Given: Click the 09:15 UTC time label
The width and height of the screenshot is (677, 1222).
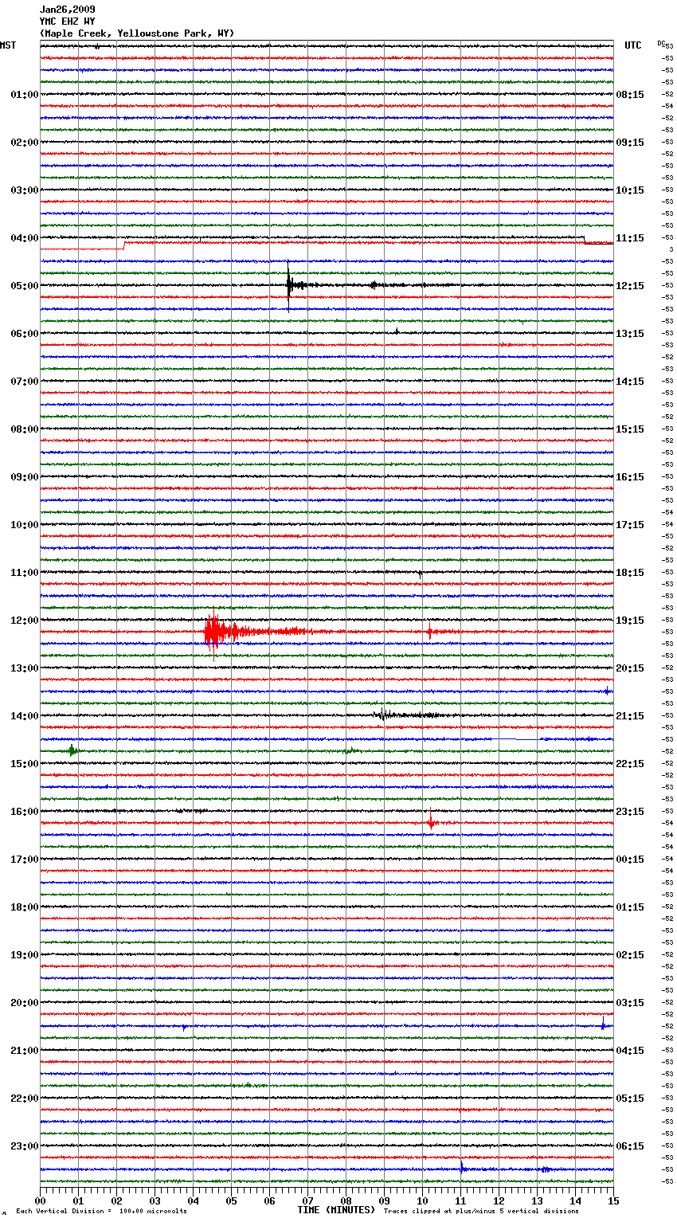Looking at the screenshot, I should [x=630, y=143].
